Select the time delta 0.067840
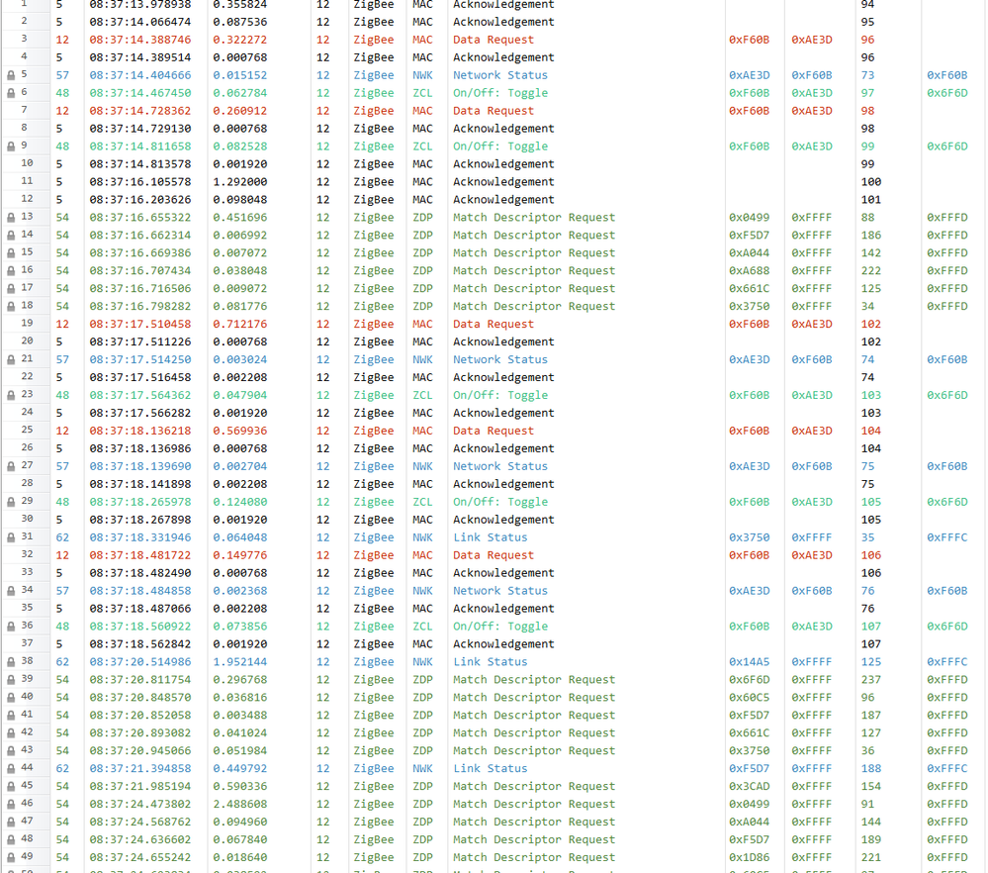Screen dimensions: 988x873 (x=240, y=840)
